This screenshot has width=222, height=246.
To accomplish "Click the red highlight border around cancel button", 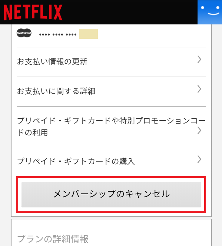I will (111, 178).
